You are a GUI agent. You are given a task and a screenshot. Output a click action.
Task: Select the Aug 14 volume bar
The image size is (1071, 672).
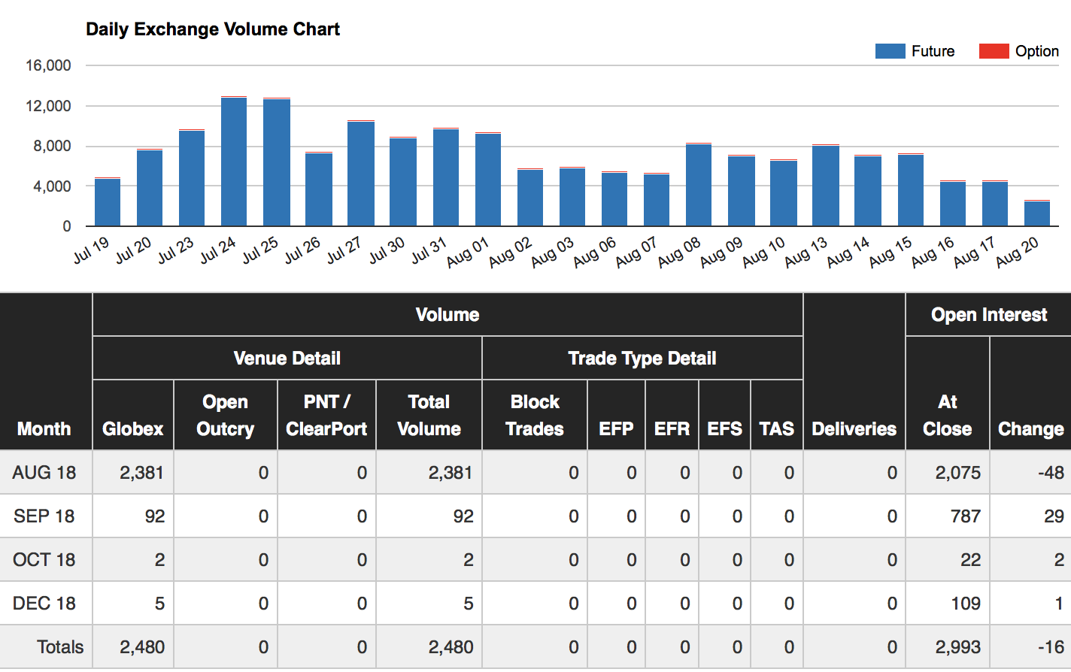point(868,190)
